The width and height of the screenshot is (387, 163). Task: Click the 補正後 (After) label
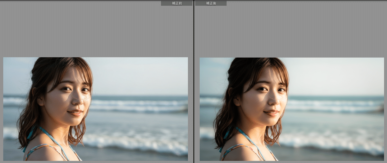(211, 3)
